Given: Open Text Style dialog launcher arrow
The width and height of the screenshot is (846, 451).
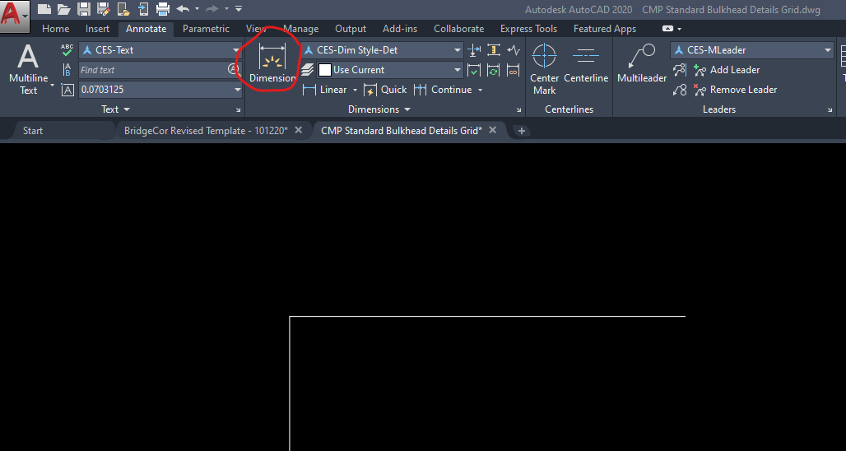Looking at the screenshot, I should (x=238, y=110).
